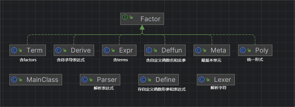Click the green inheritance arrowhead under Factor

point(142,27)
